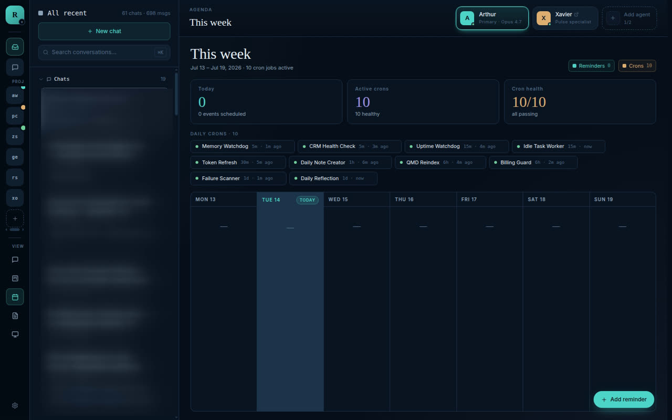Toggle the Reminders filter chip
This screenshot has width=672, height=420.
[x=591, y=66]
